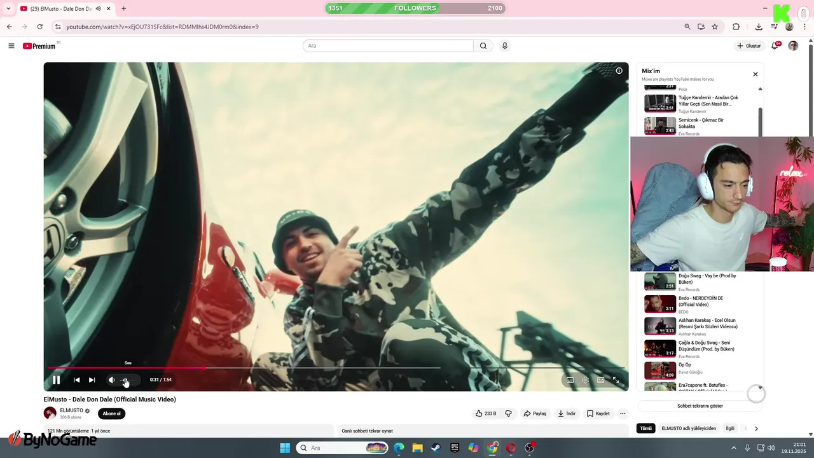Screen dimensions: 814x458
Task: Skip to the previous video in the player
Action: coord(76,380)
